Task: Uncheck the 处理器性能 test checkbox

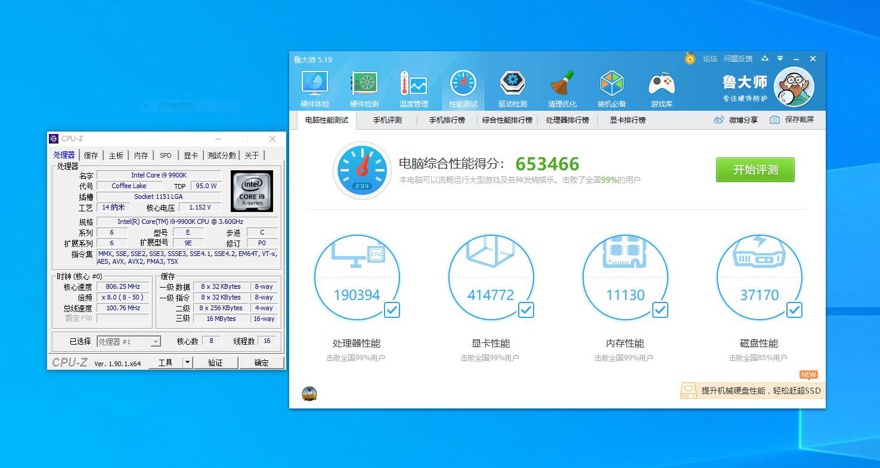Action: pyautogui.click(x=392, y=310)
